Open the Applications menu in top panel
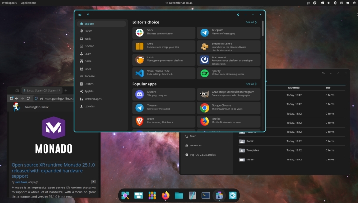Image resolution: width=358 pixels, height=203 pixels. tap(29, 3)
